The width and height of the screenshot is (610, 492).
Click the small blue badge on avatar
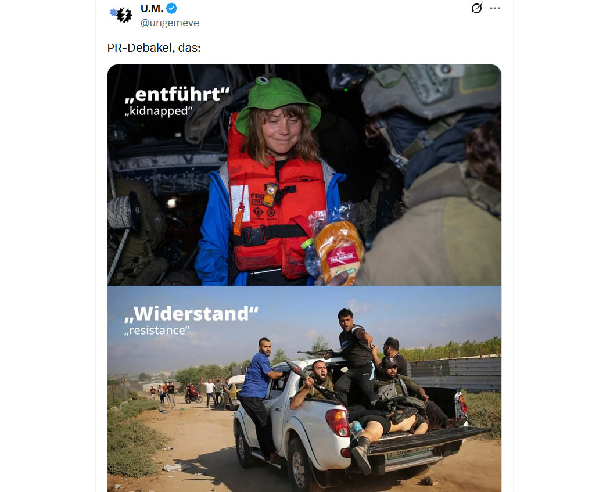click(113, 12)
